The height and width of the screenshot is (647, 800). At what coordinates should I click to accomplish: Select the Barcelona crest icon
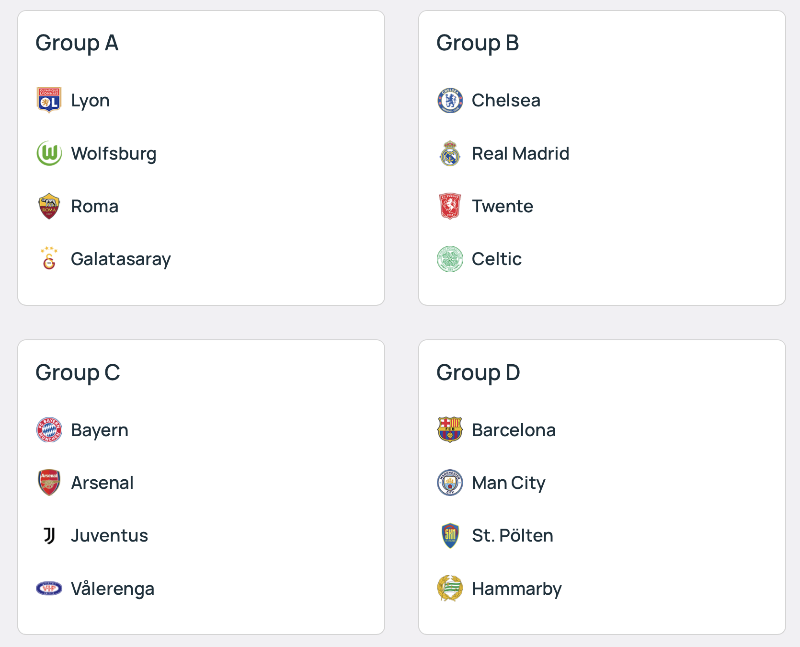point(450,430)
